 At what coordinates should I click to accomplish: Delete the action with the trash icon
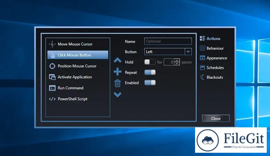click(x=118, y=83)
